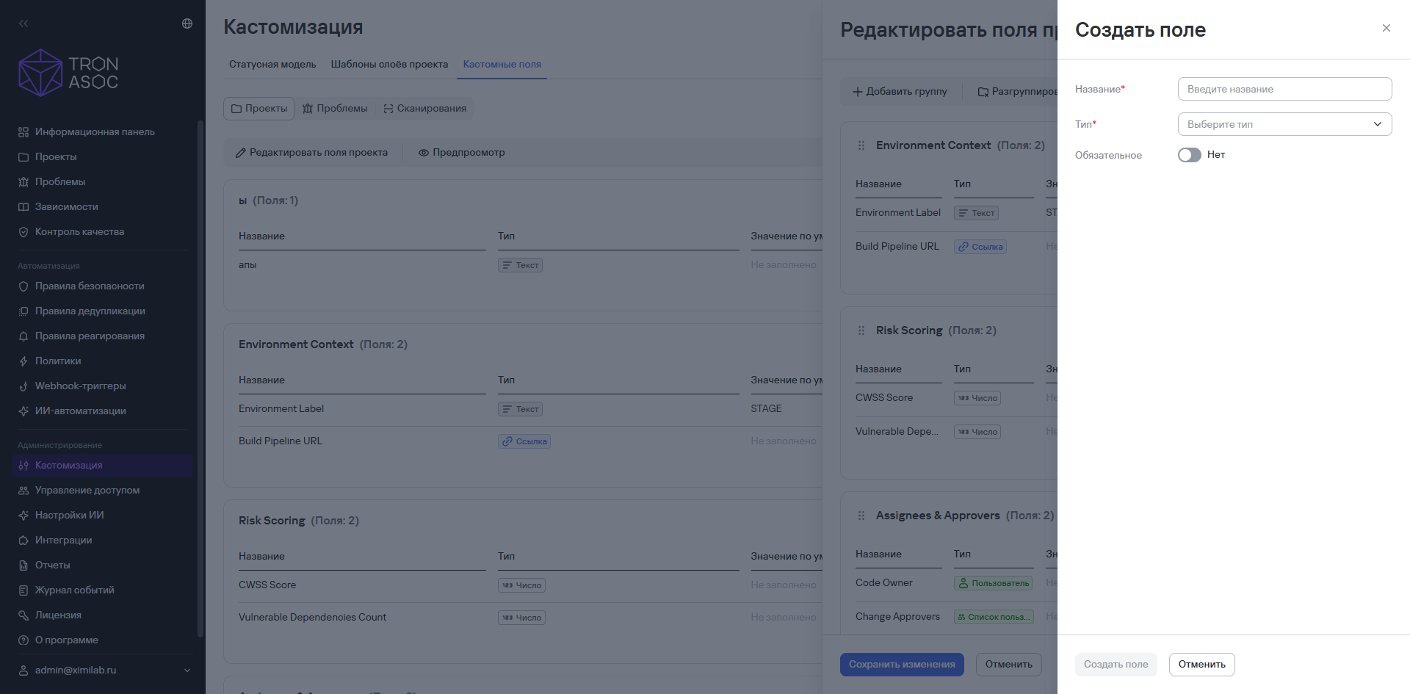Open the language globe icon

pyautogui.click(x=187, y=24)
